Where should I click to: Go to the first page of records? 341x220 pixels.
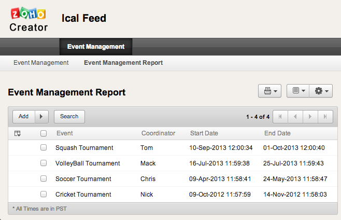tap(280, 117)
